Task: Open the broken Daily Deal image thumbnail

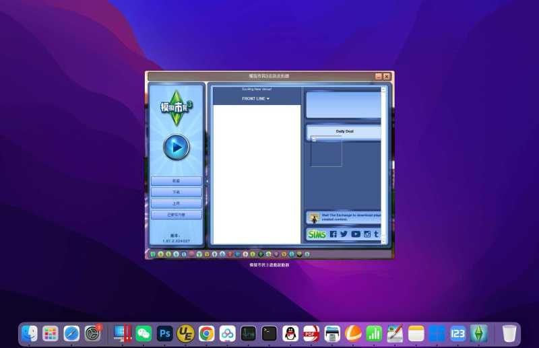Action: (326, 151)
